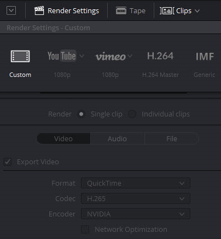221x239 pixels.
Task: Open the Format QuickTime dropdown
Action: (x=136, y=183)
